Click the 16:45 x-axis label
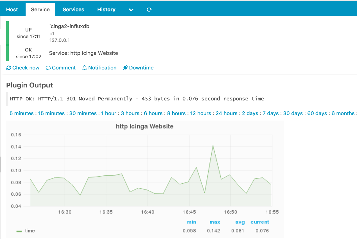357x239 pixels. (x=189, y=212)
